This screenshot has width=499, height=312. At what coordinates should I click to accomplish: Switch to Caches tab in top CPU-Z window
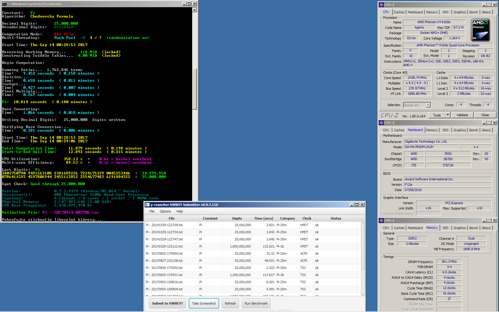coord(399,12)
